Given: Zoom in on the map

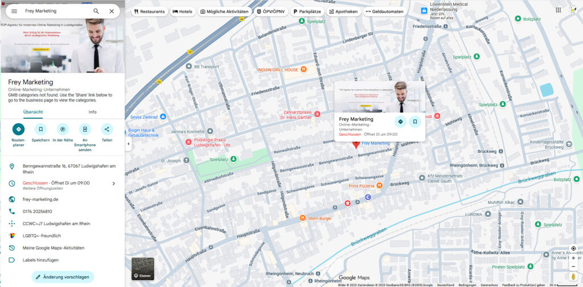Looking at the screenshot, I should (x=573, y=258).
